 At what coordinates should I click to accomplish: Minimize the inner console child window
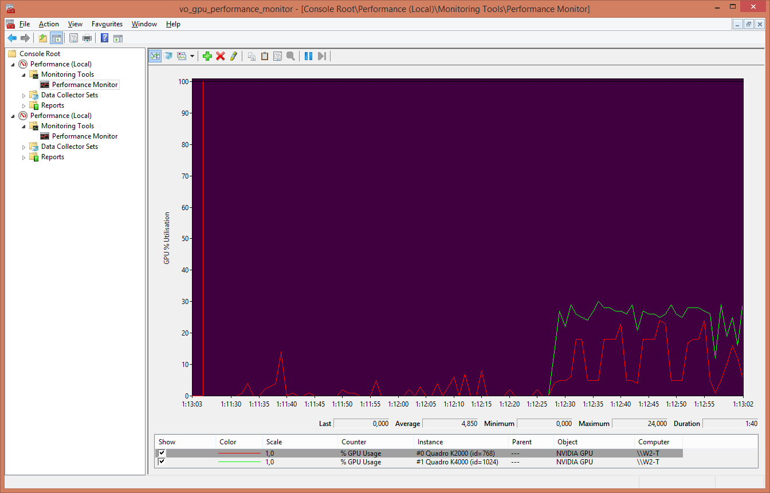(x=738, y=24)
